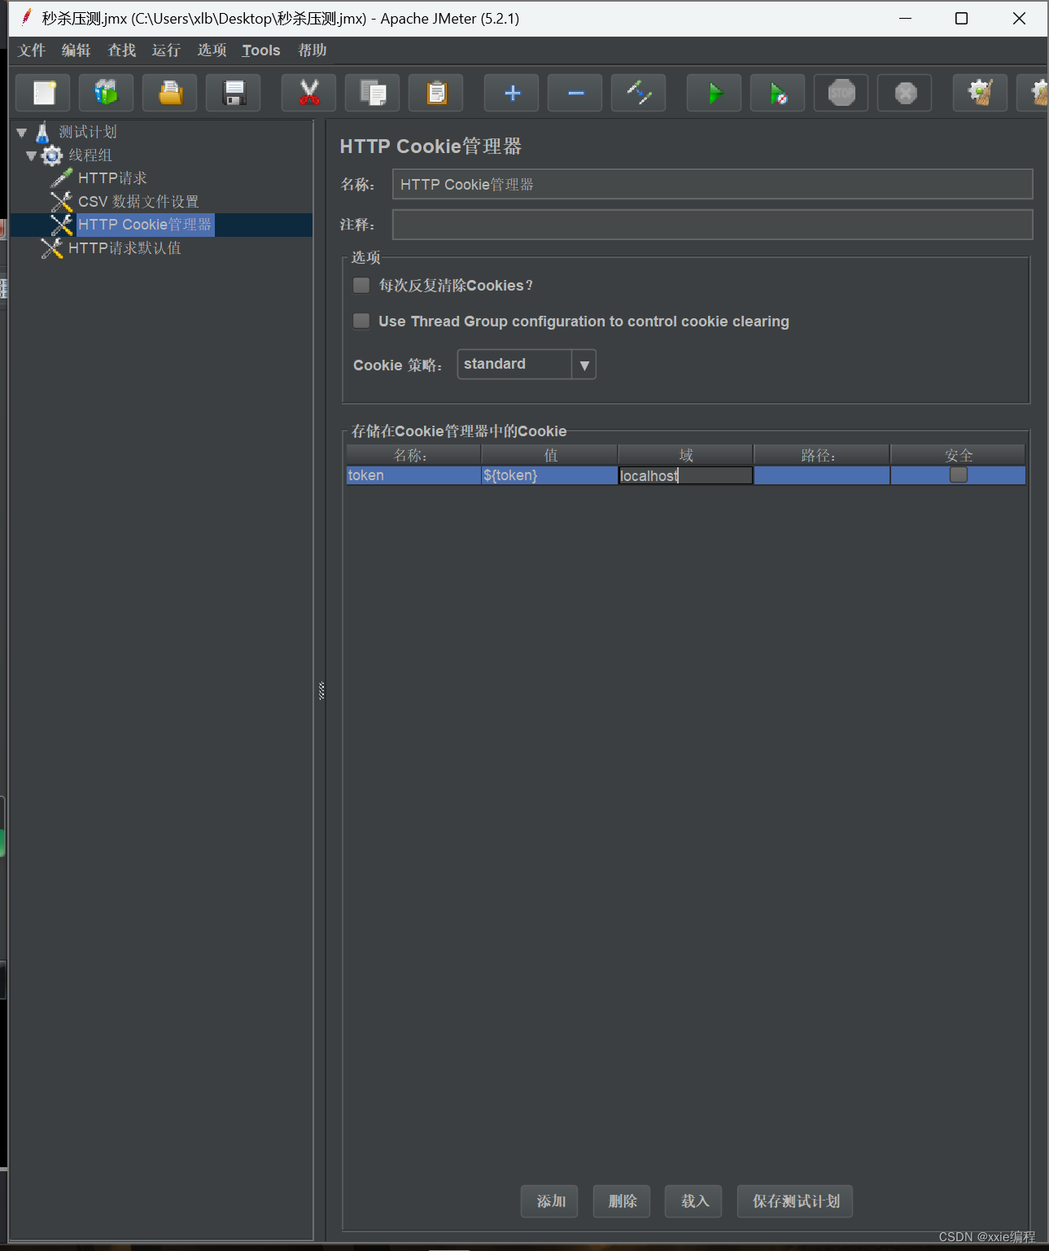Click the token name cell
The width and height of the screenshot is (1049, 1251).
[x=413, y=475]
